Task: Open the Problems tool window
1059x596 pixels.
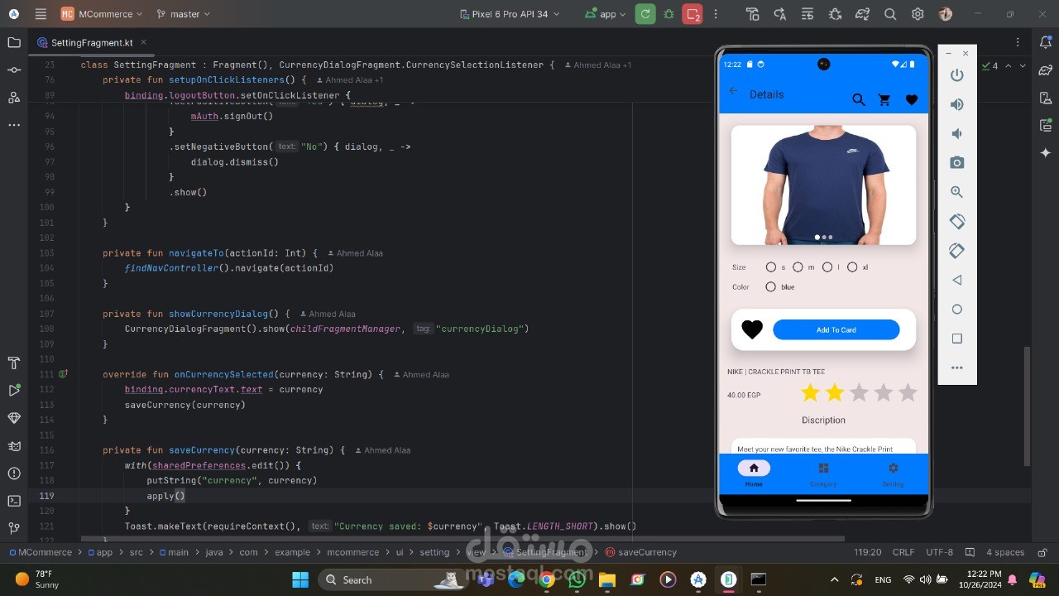Action: click(x=14, y=473)
